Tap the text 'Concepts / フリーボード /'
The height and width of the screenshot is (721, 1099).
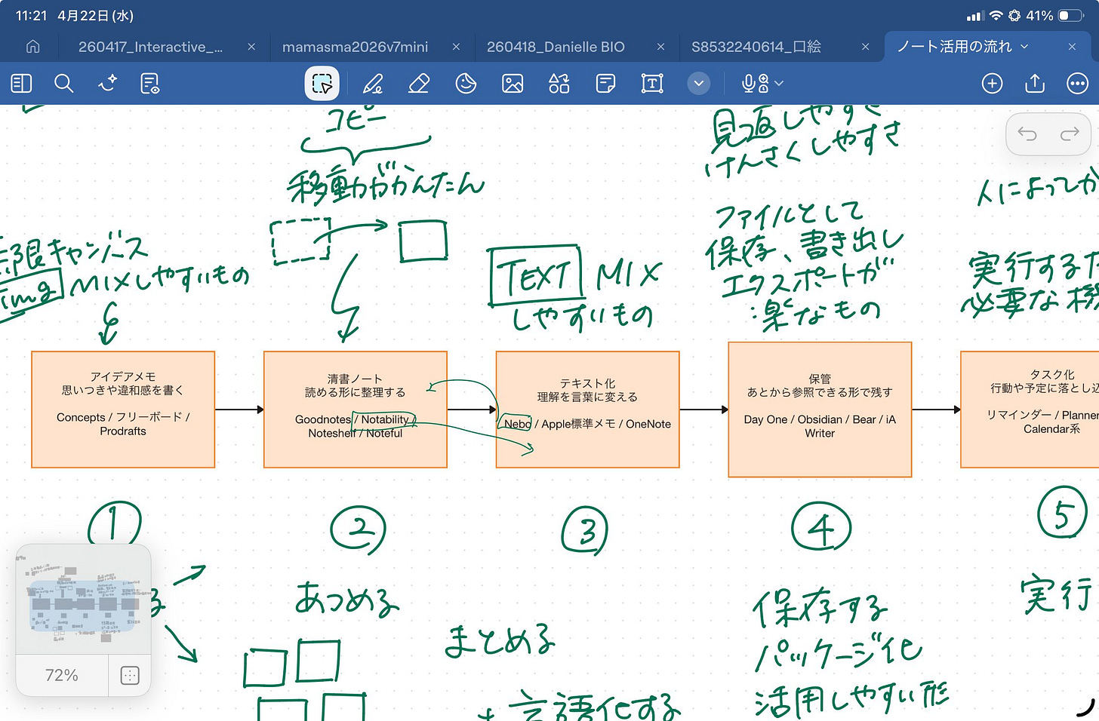click(123, 417)
